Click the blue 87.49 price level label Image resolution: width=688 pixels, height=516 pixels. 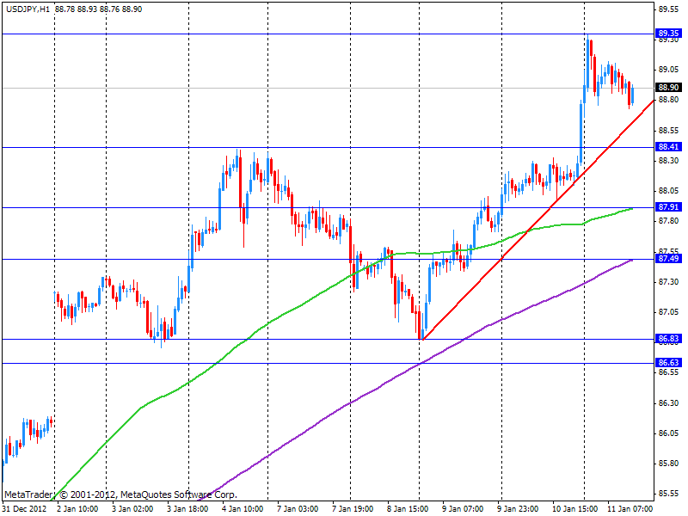[x=668, y=259]
